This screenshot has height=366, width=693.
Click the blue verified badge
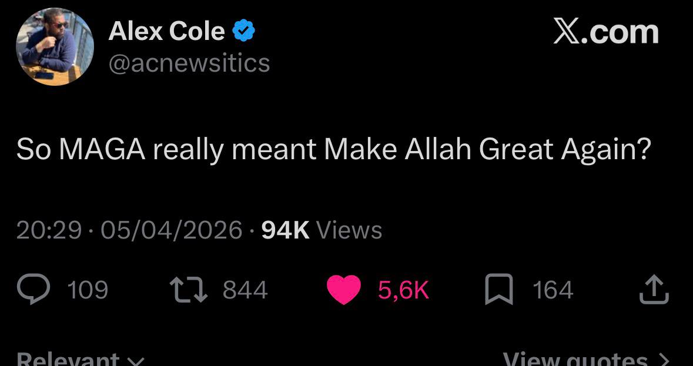(x=243, y=31)
